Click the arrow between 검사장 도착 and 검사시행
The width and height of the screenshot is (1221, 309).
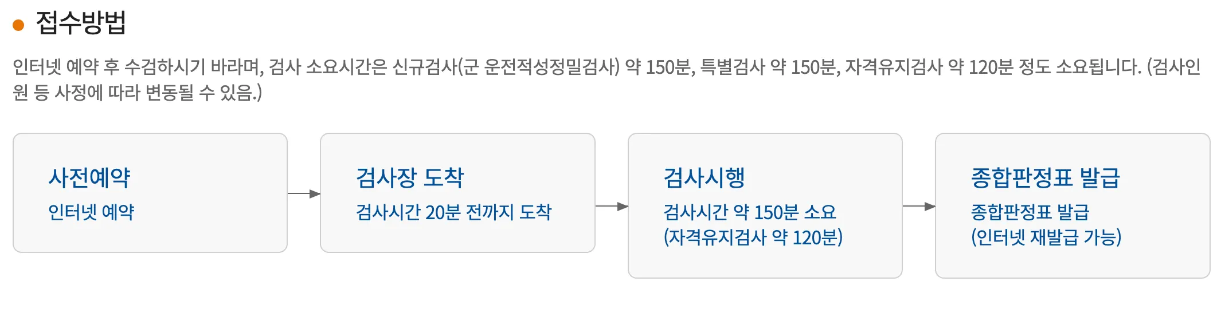pos(612,206)
